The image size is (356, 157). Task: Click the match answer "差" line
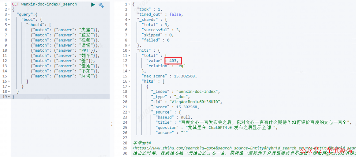pyautogui.click(x=63, y=61)
